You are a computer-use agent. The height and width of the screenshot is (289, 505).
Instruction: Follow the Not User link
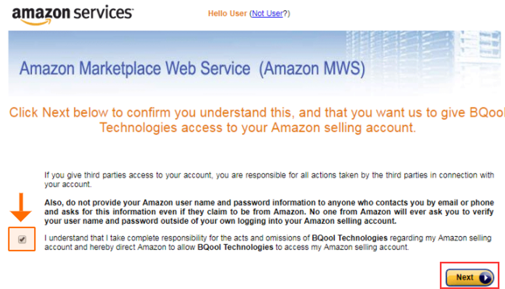(x=267, y=13)
